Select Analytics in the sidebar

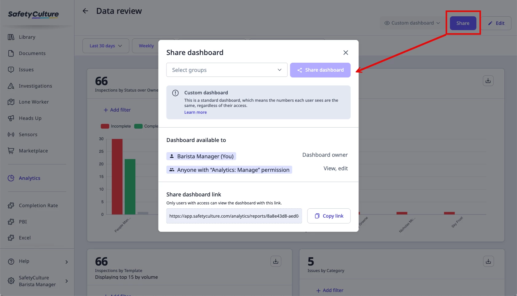[30, 178]
